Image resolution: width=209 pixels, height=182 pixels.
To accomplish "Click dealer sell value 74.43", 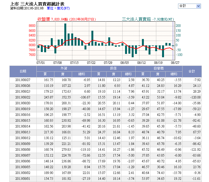I will (x=161, y=173).
